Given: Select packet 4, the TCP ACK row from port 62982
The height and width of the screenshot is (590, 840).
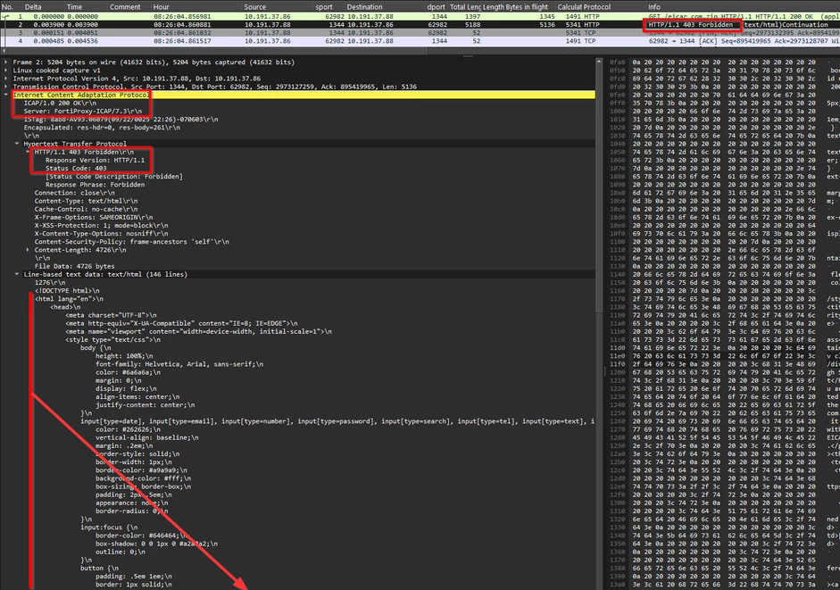Looking at the screenshot, I should 420,41.
